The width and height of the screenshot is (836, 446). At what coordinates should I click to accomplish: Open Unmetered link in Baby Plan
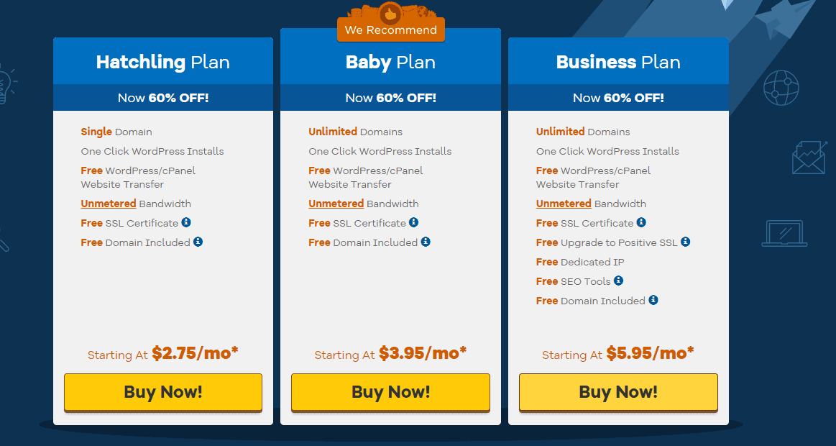(x=336, y=204)
